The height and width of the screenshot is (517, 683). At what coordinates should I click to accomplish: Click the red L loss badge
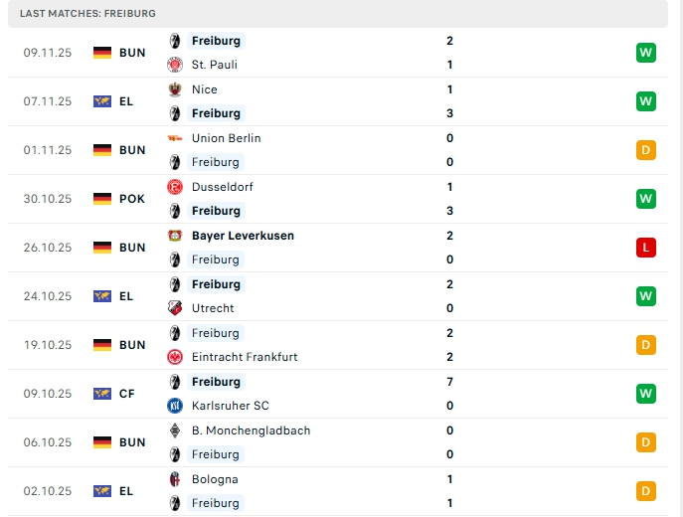click(x=646, y=248)
